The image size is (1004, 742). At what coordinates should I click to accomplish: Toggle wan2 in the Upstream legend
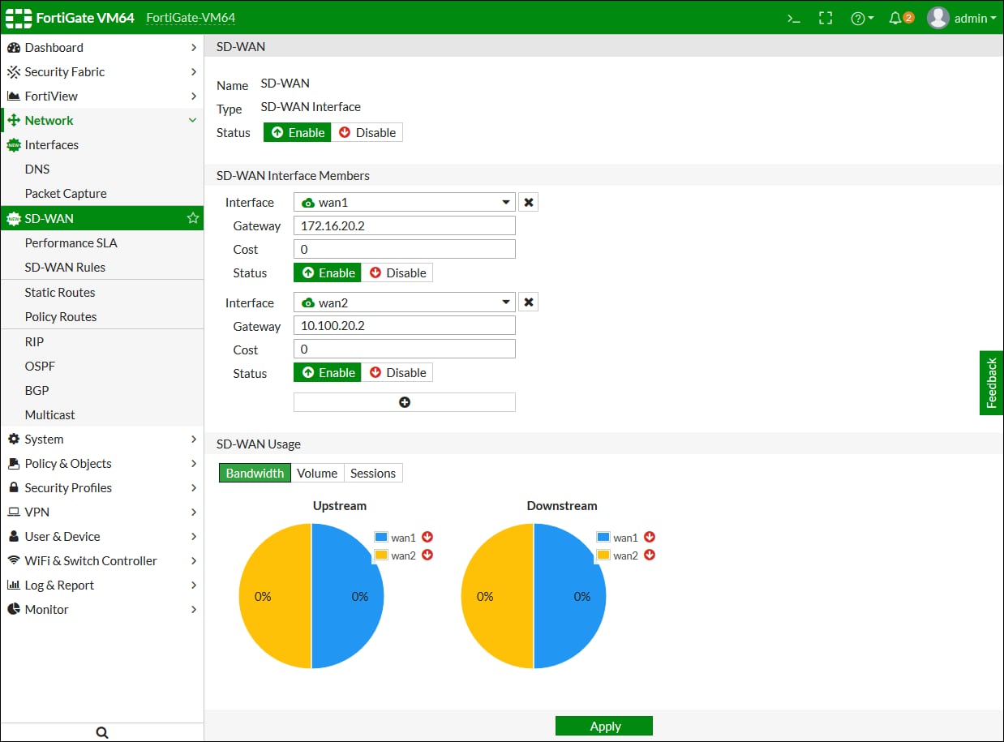click(x=403, y=555)
